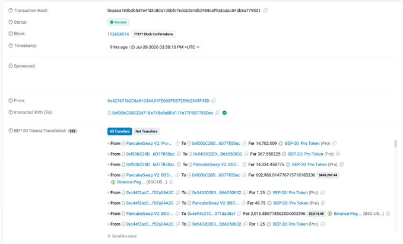Screen dimensions: 403x244
Task: Copy sender address in 14,334.458775 transfer row
Action: tap(179, 164)
